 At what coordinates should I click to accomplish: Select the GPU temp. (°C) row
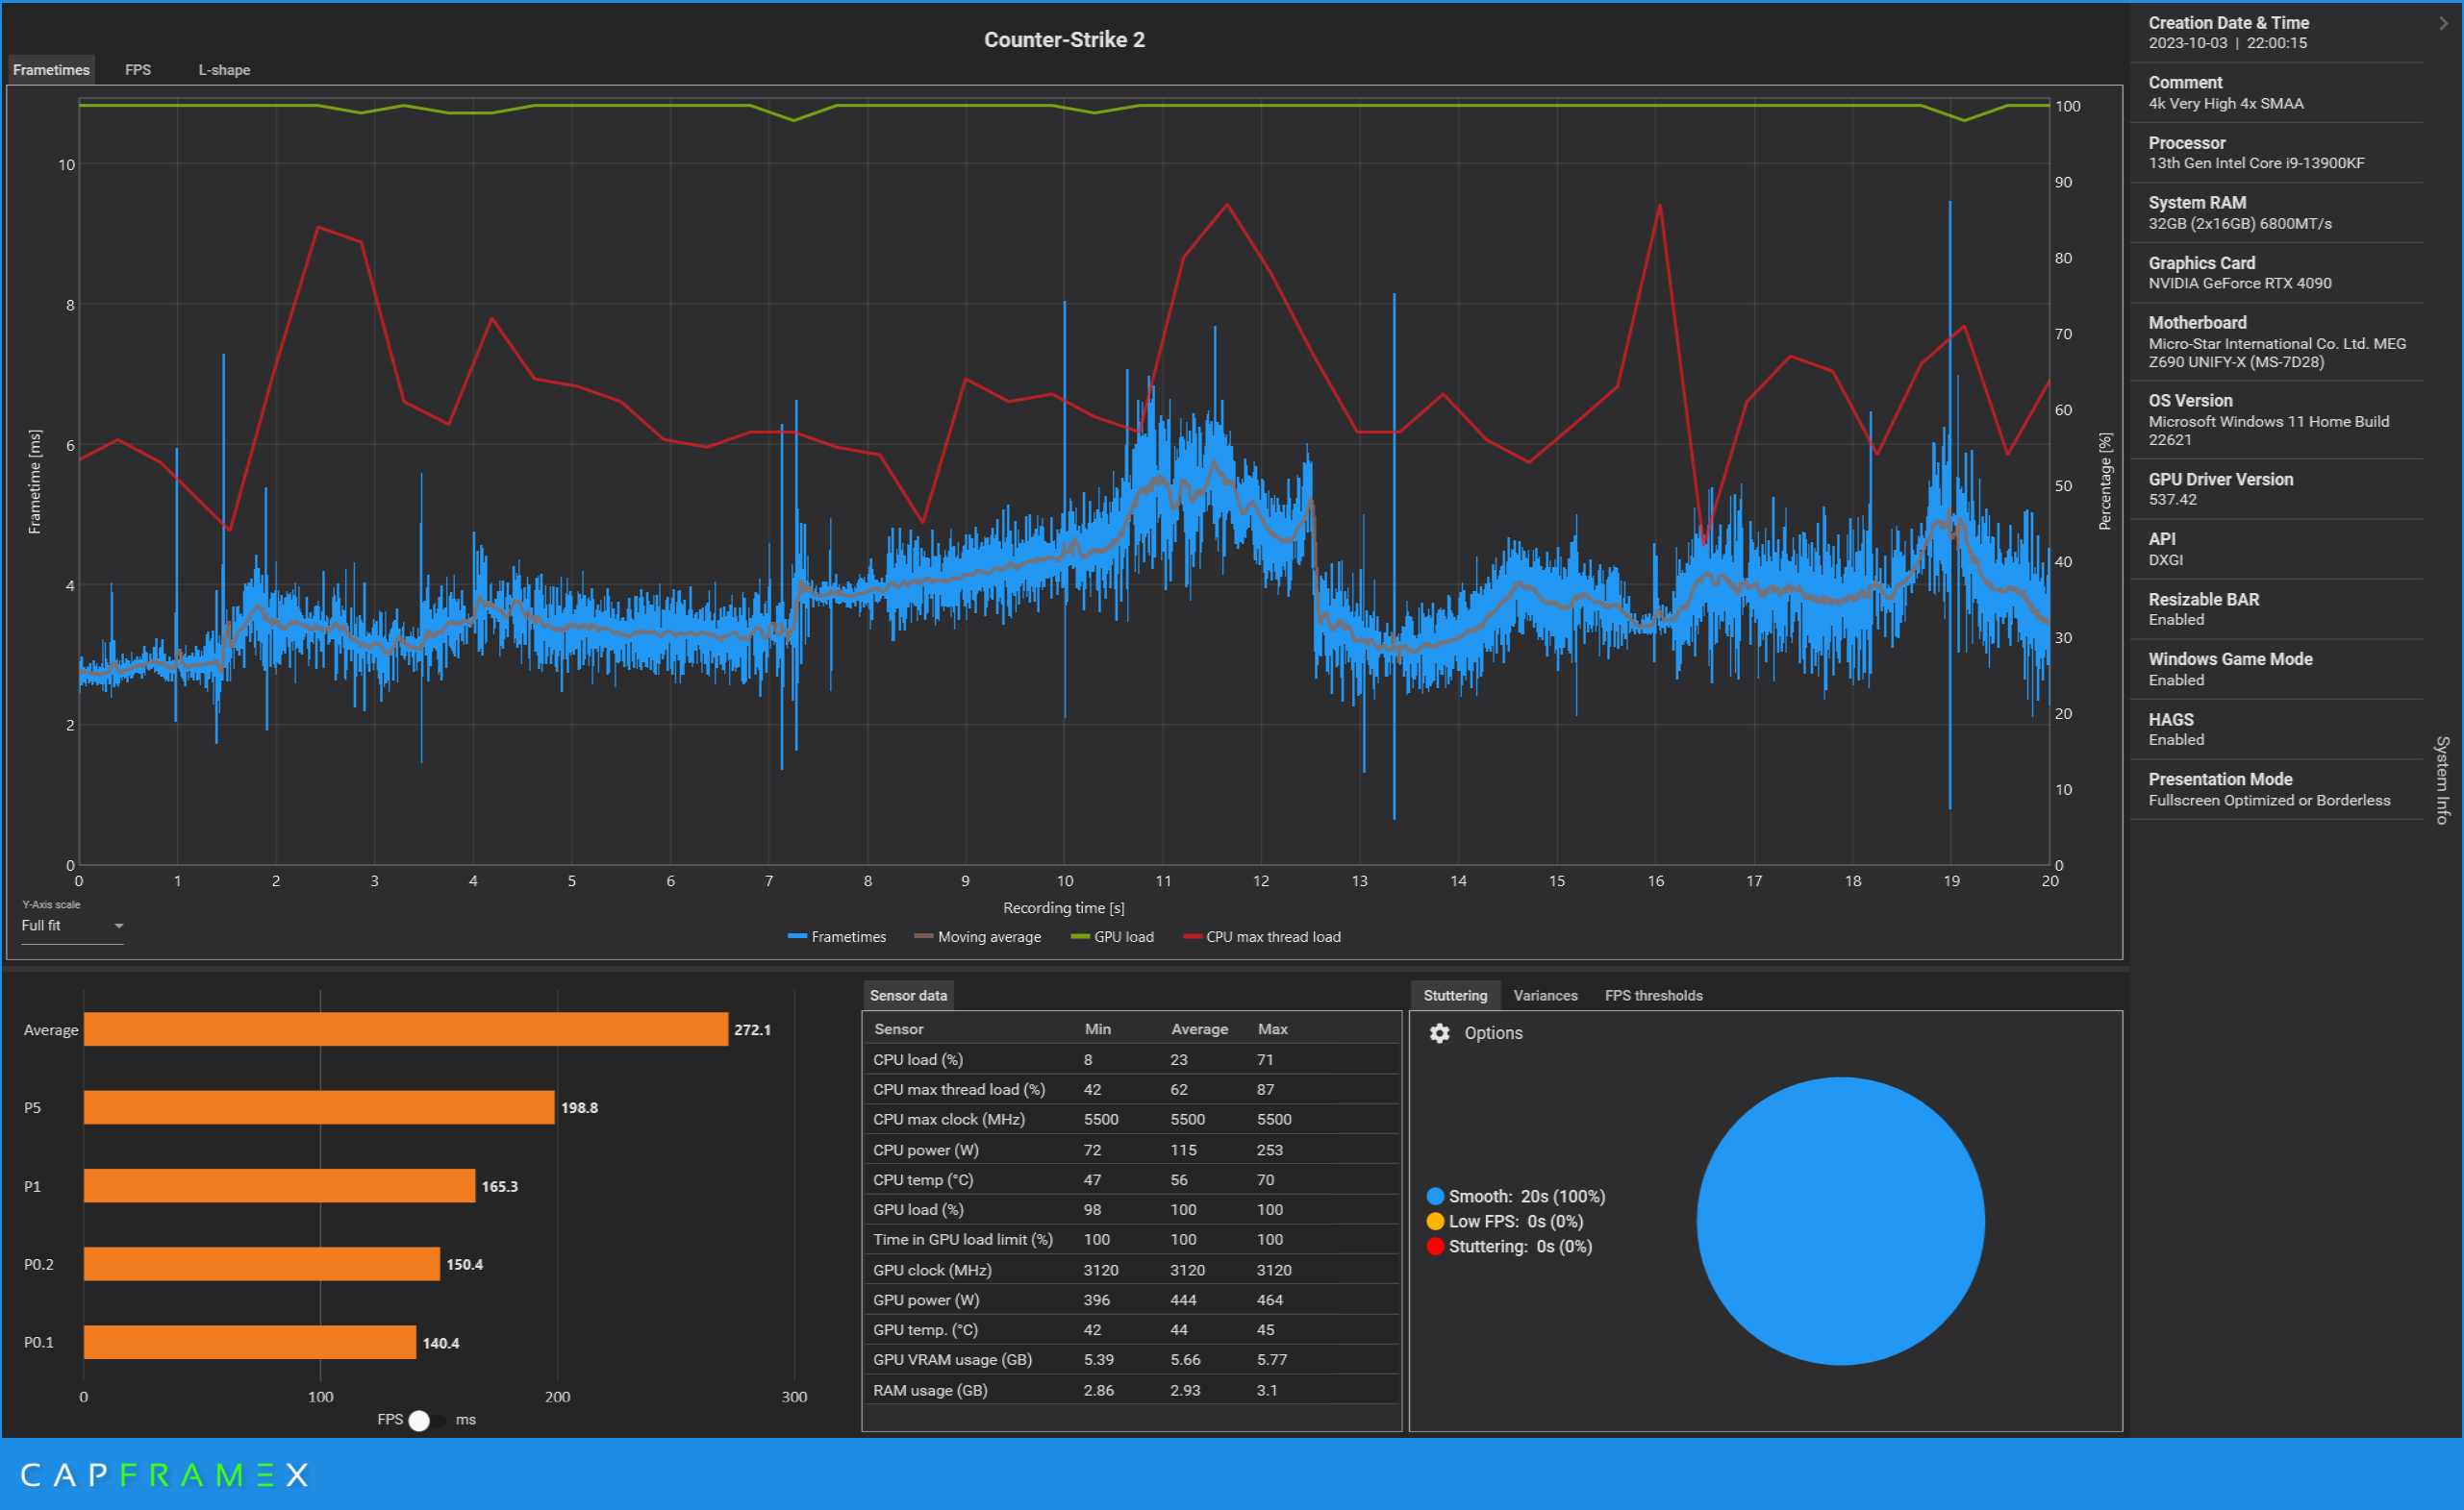click(1131, 1330)
